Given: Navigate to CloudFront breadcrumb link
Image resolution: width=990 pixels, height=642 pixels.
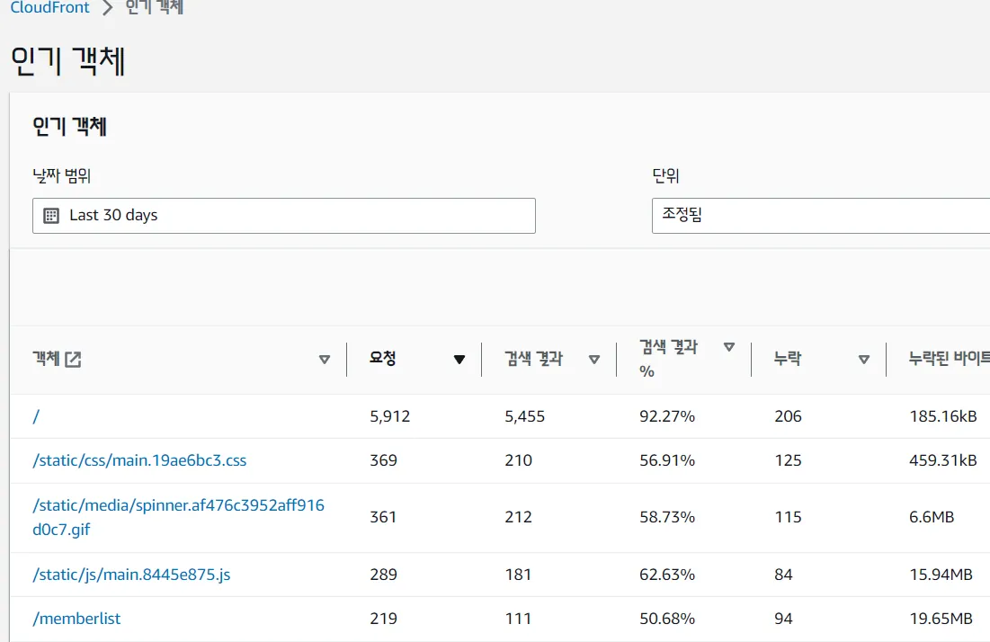Looking at the screenshot, I should (x=50, y=8).
